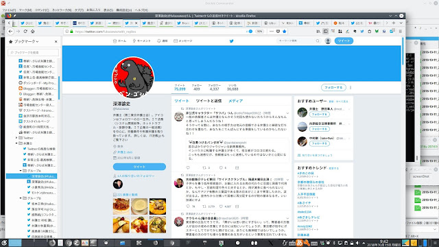
Task: Follow this profile with the フォローする button
Action: pyautogui.click(x=333, y=88)
